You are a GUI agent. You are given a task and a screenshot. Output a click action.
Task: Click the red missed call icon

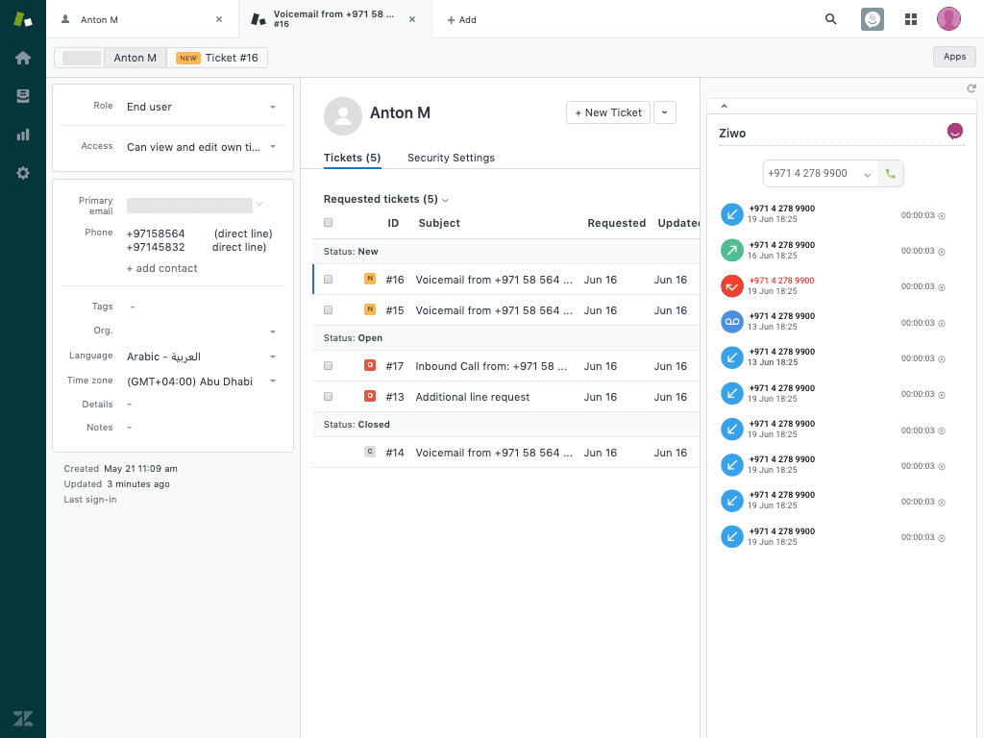point(732,286)
